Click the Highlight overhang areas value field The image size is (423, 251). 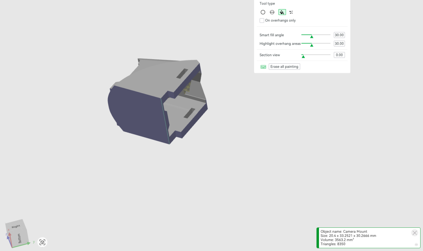coord(339,44)
